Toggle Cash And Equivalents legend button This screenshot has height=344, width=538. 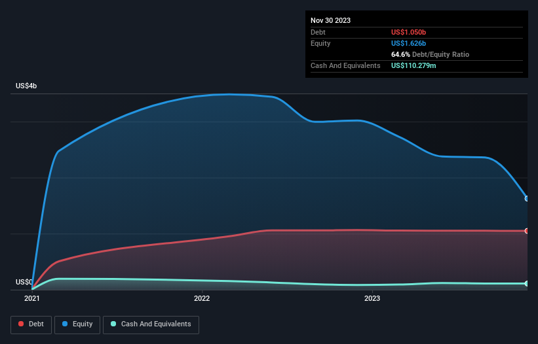pyautogui.click(x=151, y=324)
